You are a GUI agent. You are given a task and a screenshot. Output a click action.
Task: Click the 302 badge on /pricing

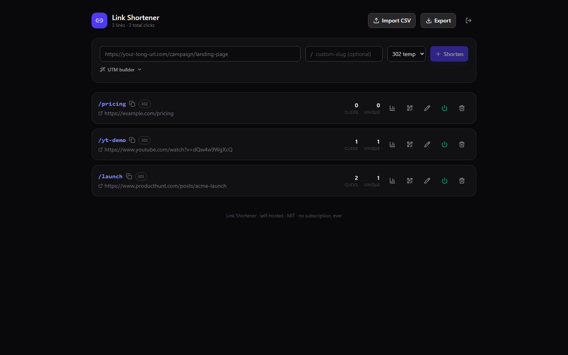point(144,104)
